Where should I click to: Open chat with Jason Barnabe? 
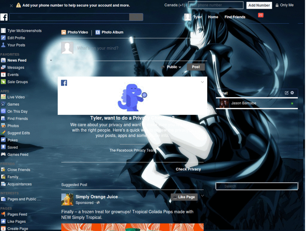257,103
